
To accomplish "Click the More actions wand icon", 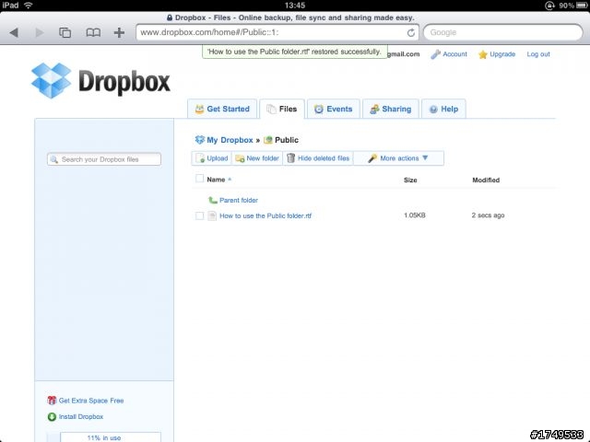I will tap(372, 158).
